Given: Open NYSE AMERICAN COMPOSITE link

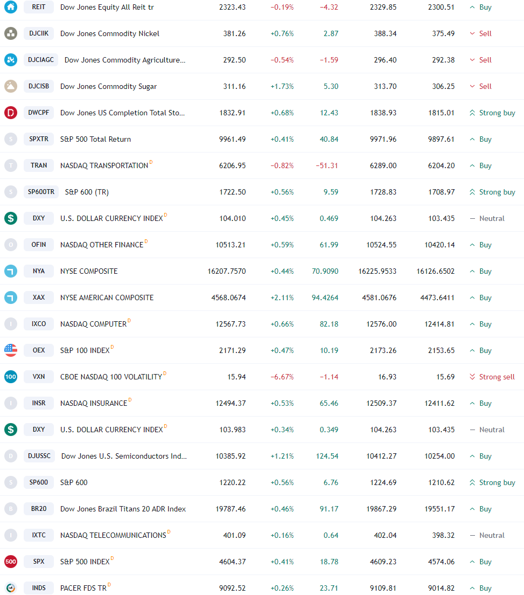Looking at the screenshot, I should [x=107, y=297].
